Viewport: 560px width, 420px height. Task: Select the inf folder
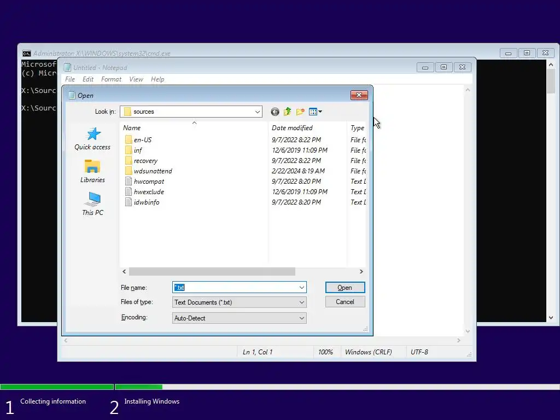pos(137,150)
